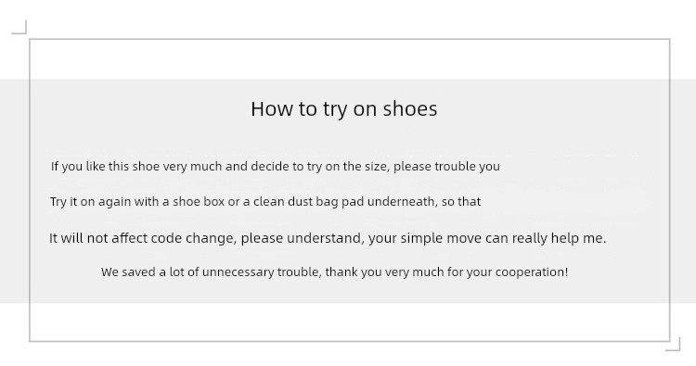Select the line starting "If you like this shoe"
Image resolution: width=696 pixels, height=366 pixels.
(276, 167)
